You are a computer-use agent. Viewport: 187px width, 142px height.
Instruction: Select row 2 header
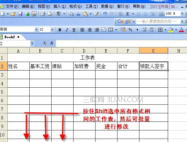[x=4, y=66]
